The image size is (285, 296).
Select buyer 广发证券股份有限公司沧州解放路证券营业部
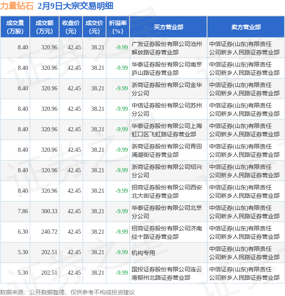(x=167, y=48)
